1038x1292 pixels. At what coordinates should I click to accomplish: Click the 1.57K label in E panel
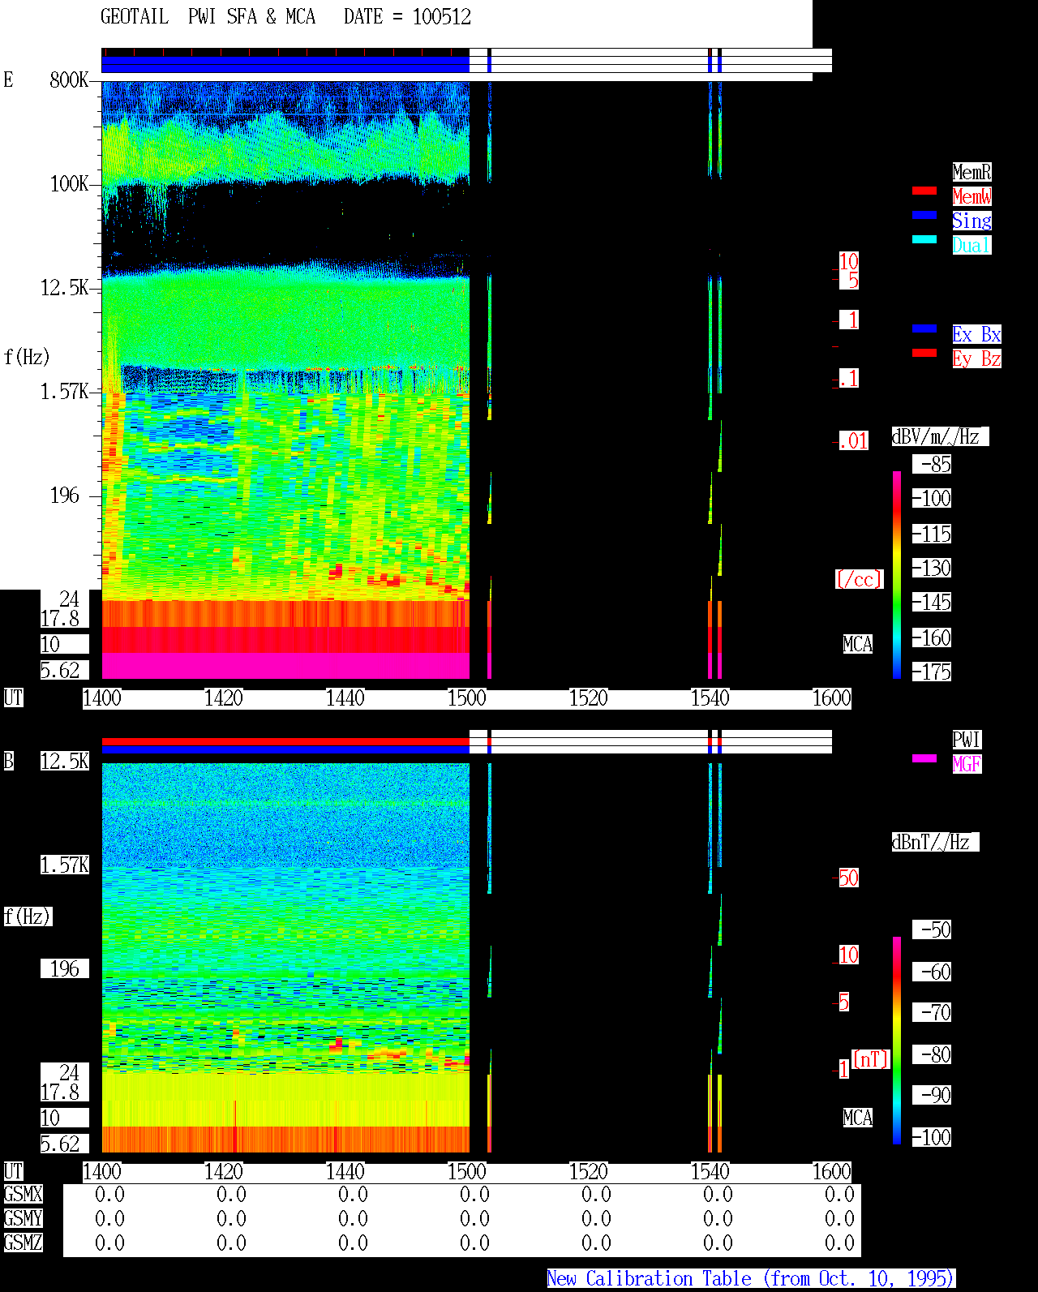click(x=65, y=391)
